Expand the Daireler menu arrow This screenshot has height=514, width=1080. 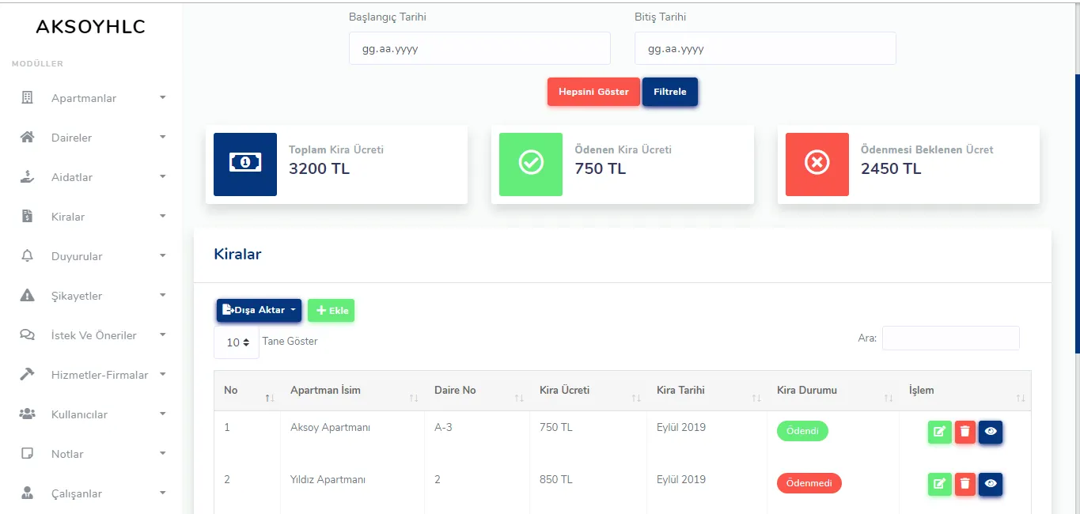pos(163,138)
